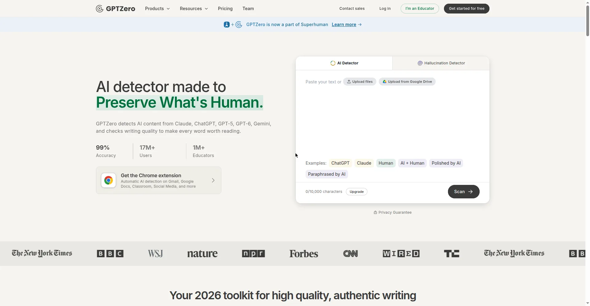Click the Scan button
This screenshot has height=306, width=590.
coord(464,192)
